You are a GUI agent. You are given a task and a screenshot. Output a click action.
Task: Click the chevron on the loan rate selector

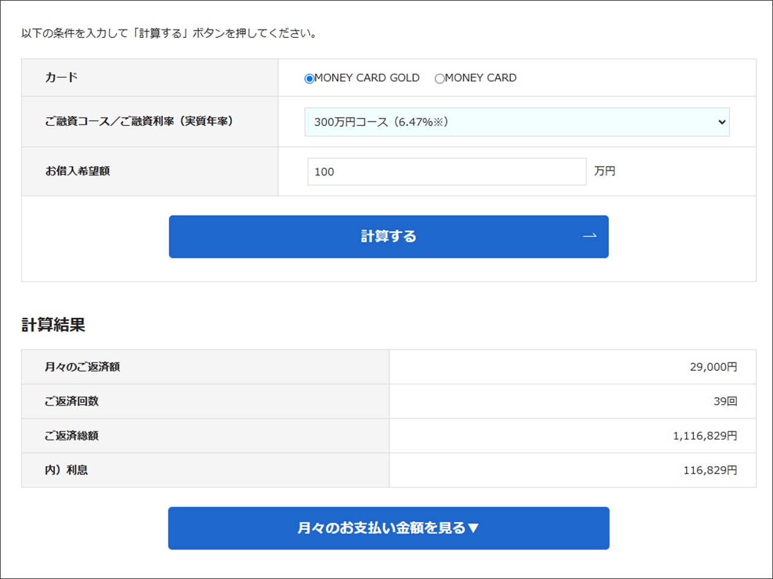point(722,122)
